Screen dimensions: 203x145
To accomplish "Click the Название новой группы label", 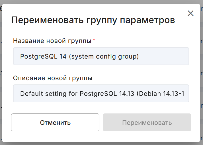I will pos(52,41).
